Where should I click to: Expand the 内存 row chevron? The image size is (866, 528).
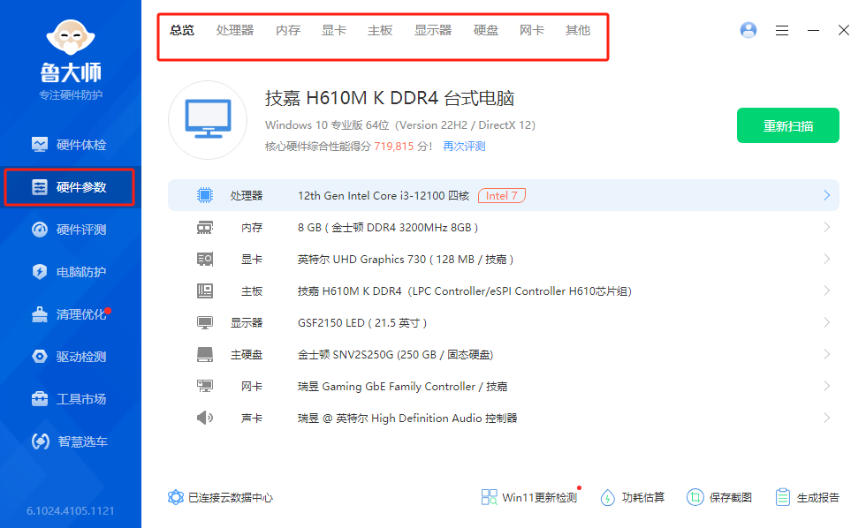coord(826,227)
